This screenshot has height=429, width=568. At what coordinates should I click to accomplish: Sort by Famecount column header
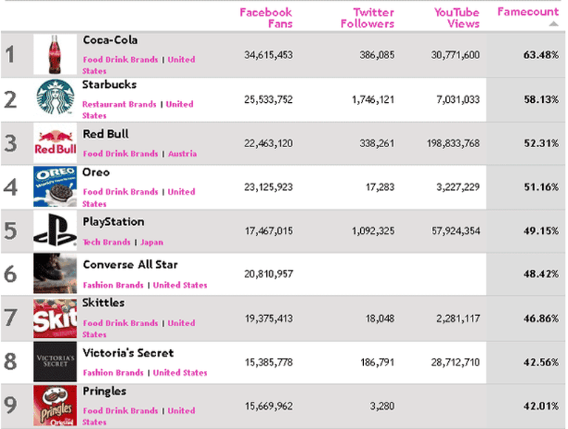pyautogui.click(x=527, y=12)
